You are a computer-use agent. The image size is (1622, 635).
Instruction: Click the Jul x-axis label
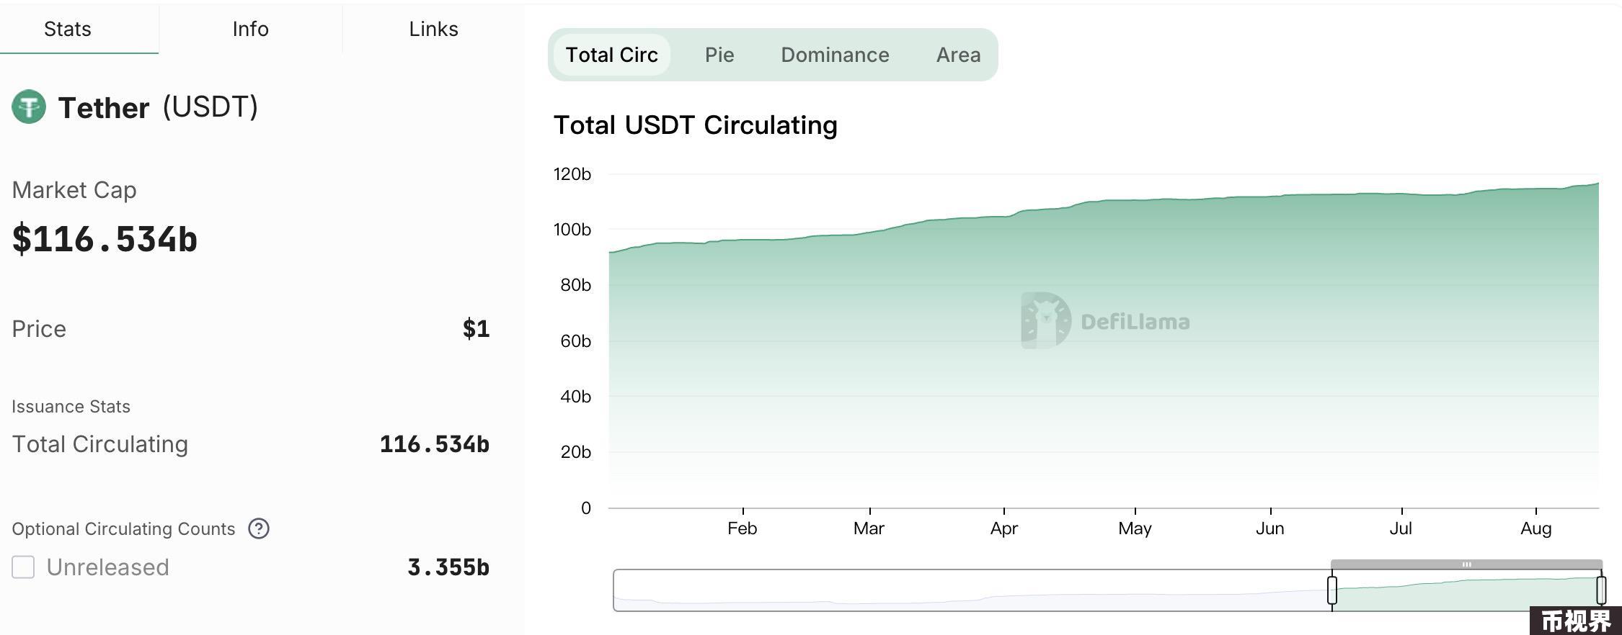(1401, 528)
